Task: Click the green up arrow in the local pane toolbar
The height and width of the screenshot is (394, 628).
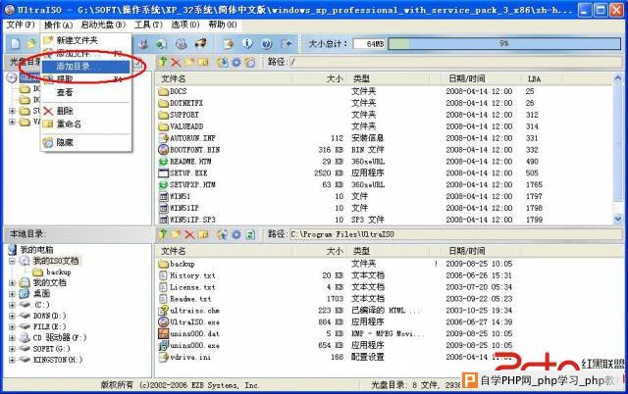Action: 162,234
